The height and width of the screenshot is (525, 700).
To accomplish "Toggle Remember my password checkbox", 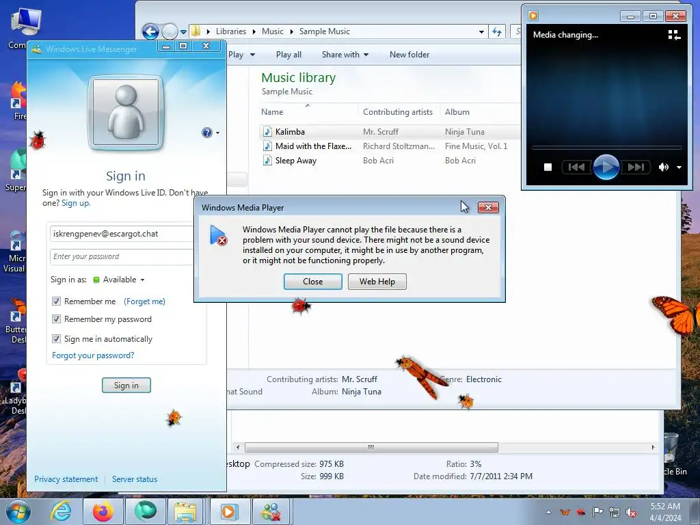I will pos(56,319).
